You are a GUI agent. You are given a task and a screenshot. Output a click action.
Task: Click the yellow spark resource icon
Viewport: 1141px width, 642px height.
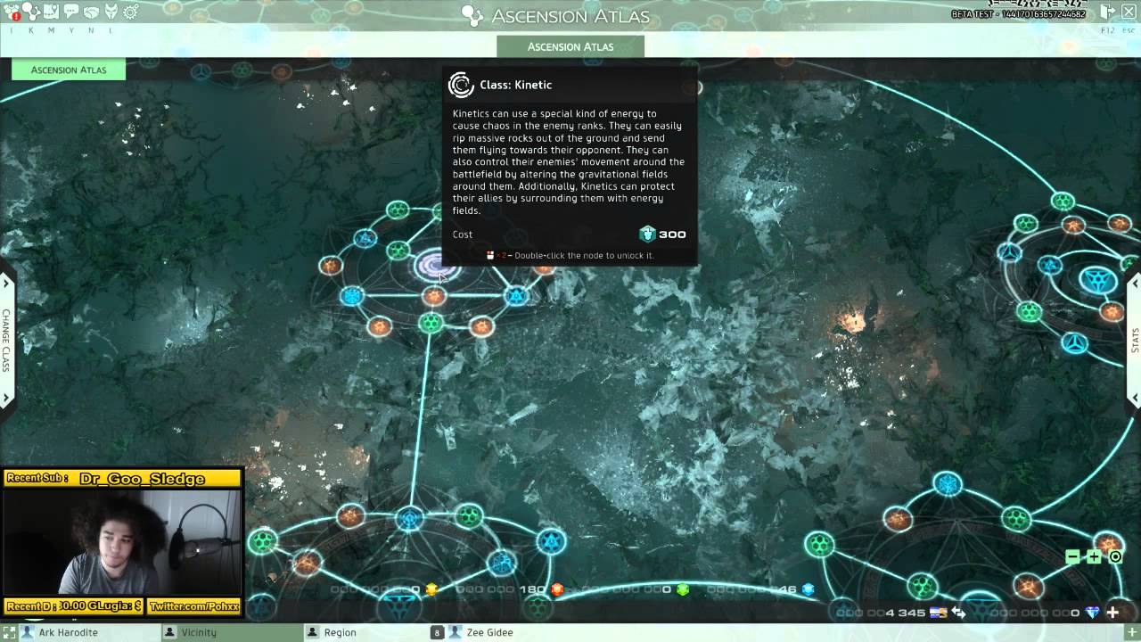[431, 589]
